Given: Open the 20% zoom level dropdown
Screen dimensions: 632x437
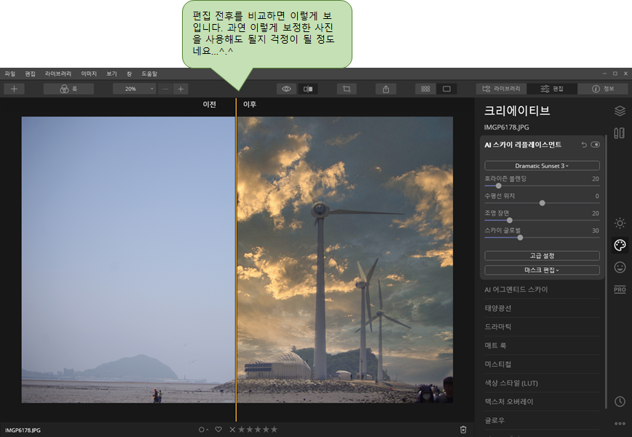Looking at the screenshot, I should tap(134, 89).
